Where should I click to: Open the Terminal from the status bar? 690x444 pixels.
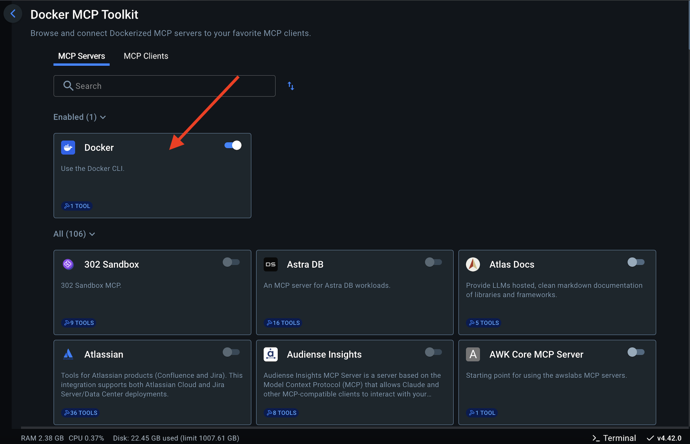[x=614, y=438]
